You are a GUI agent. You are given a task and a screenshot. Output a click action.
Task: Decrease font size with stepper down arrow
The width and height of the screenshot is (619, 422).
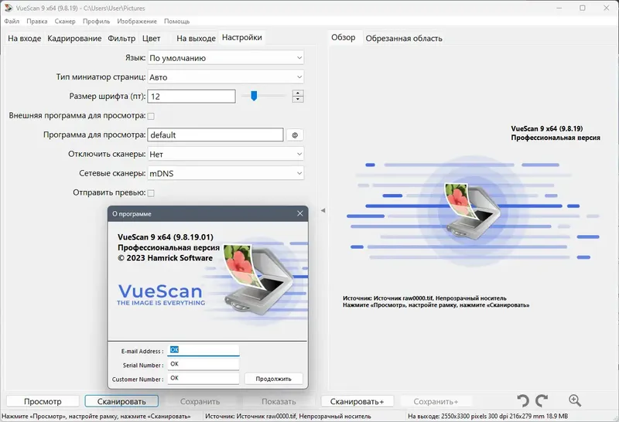tap(298, 99)
